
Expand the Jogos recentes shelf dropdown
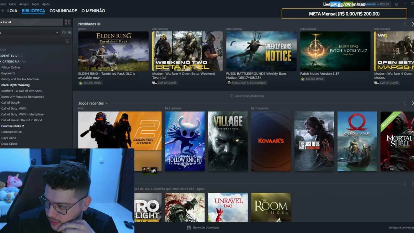click(x=107, y=103)
